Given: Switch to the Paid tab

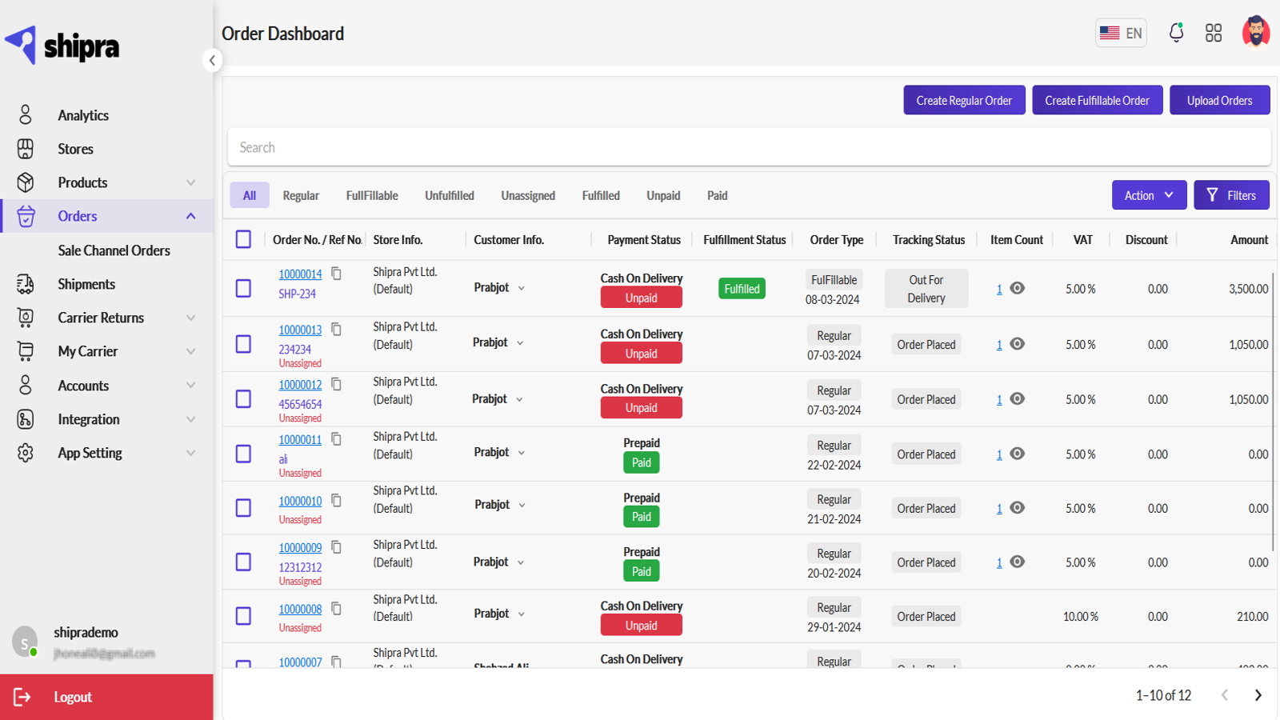Looking at the screenshot, I should pos(717,195).
